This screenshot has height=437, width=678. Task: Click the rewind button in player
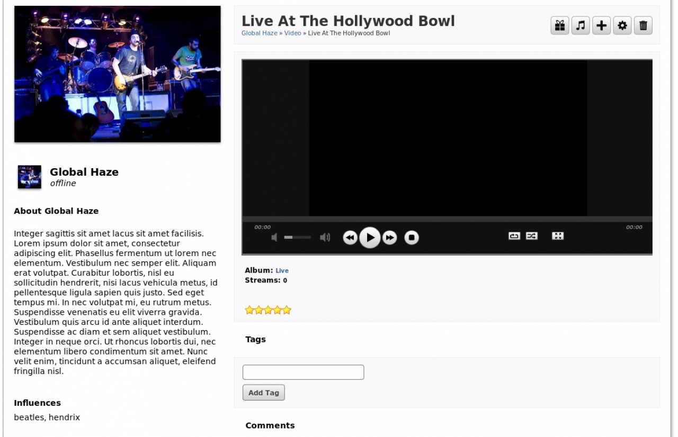[x=350, y=238]
